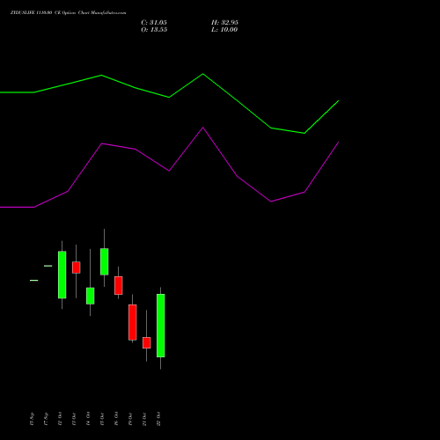Select the flat dash candle for 17 Sep

tap(48, 266)
